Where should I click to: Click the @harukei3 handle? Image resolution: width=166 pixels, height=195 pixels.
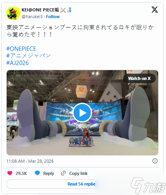[x=32, y=17]
